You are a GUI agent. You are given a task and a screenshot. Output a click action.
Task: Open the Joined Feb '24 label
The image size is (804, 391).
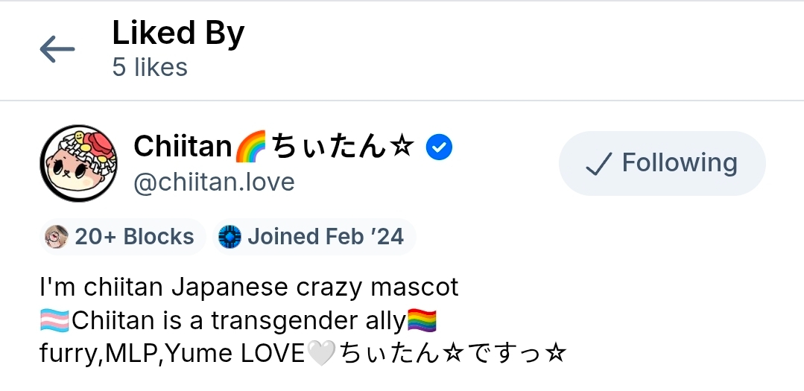pyautogui.click(x=326, y=237)
